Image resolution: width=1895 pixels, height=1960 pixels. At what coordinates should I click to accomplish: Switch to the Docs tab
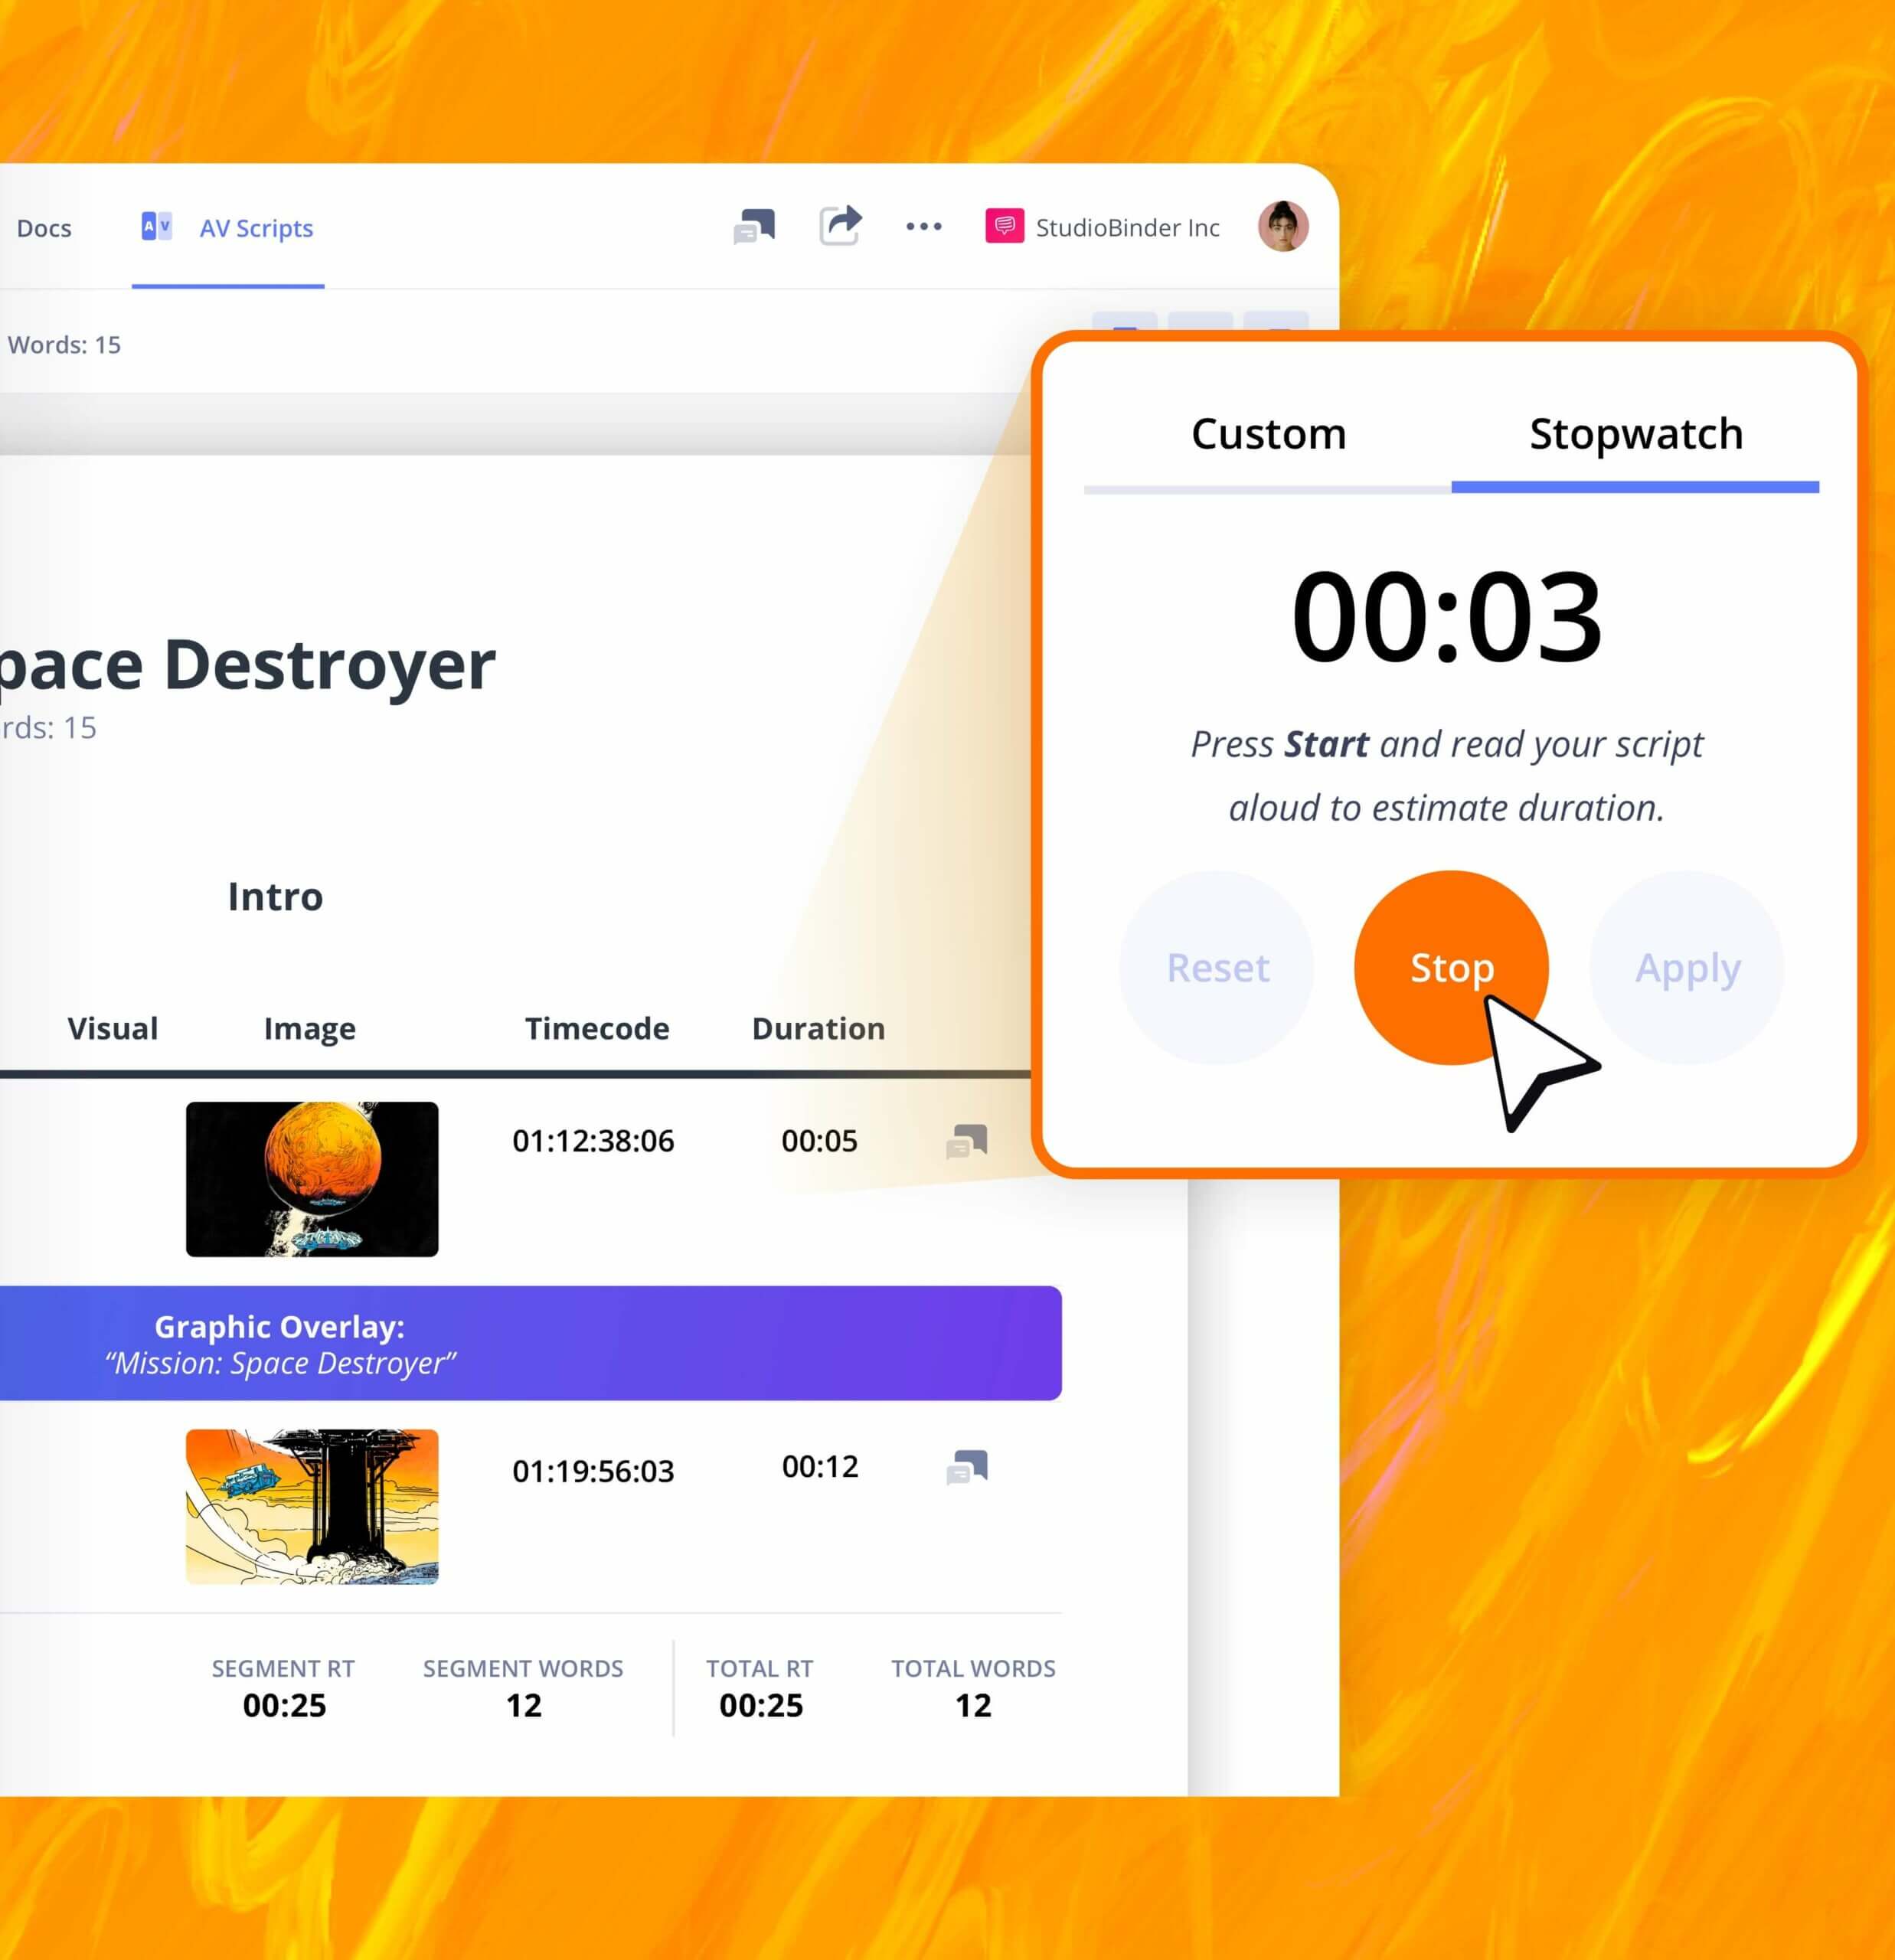click(43, 228)
